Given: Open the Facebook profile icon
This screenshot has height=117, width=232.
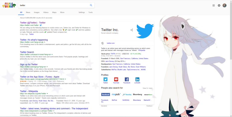Looking at the screenshot, I should pyautogui.click(x=127, y=79).
